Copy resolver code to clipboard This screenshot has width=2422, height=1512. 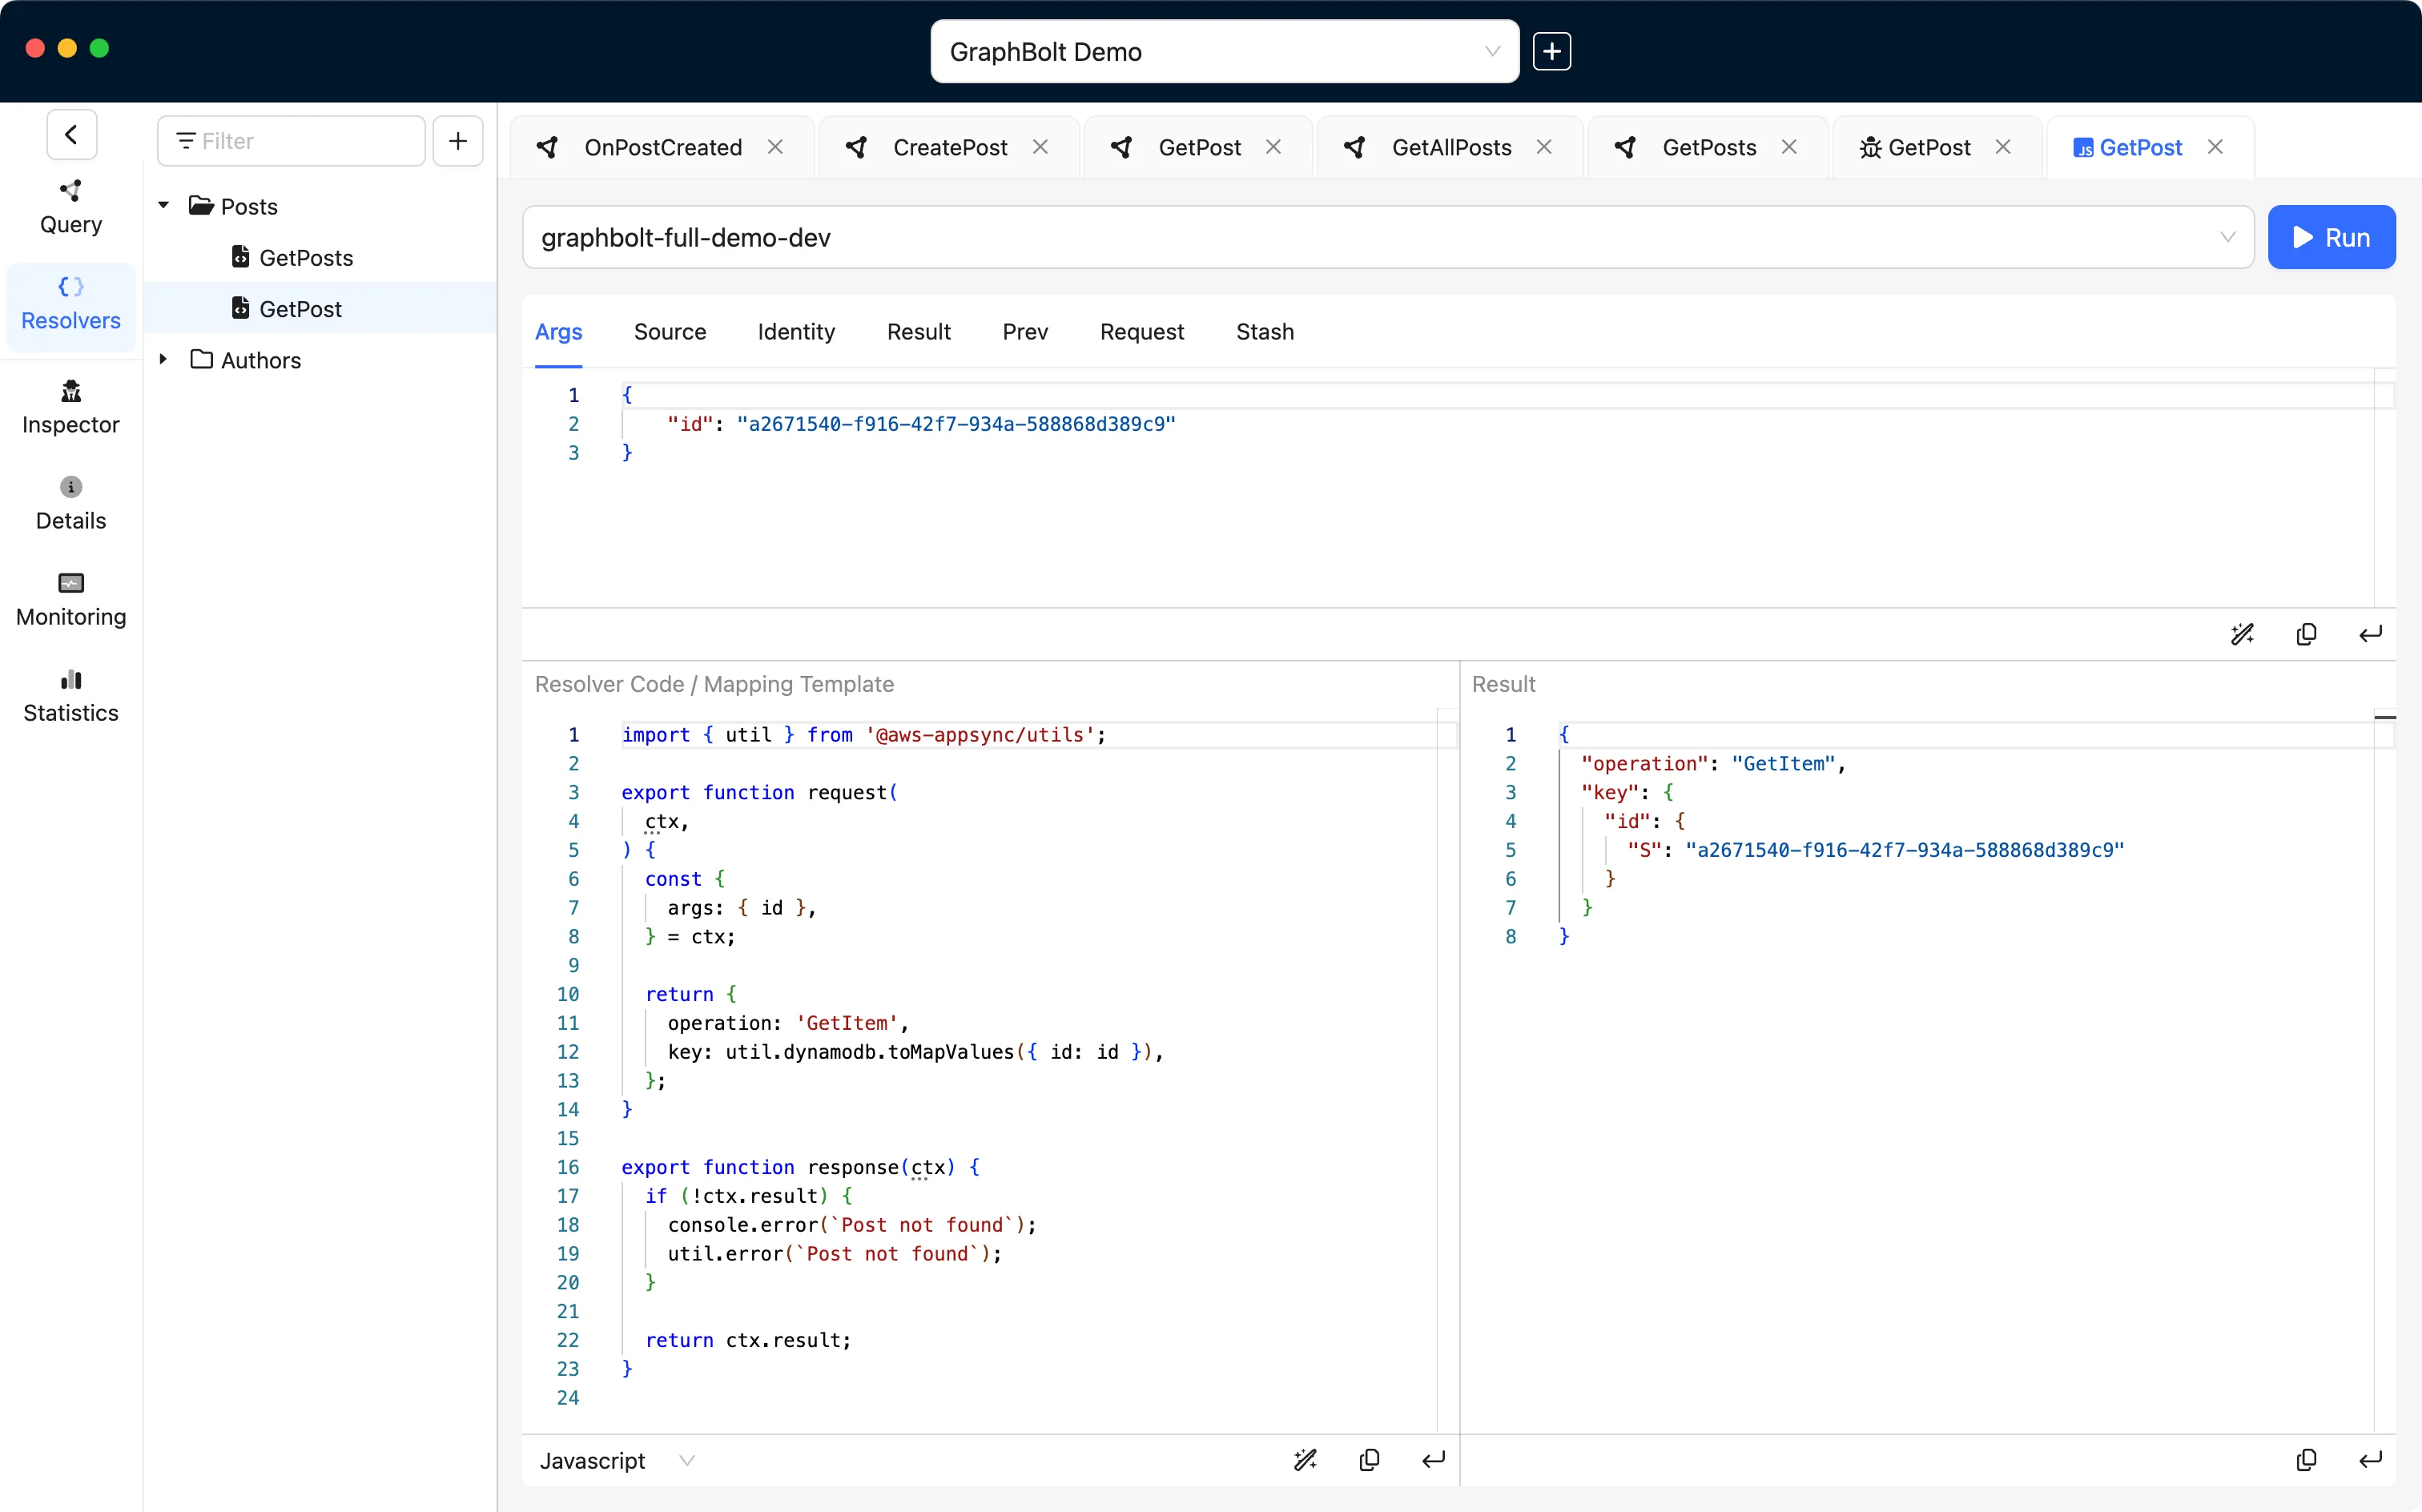tap(1369, 1460)
